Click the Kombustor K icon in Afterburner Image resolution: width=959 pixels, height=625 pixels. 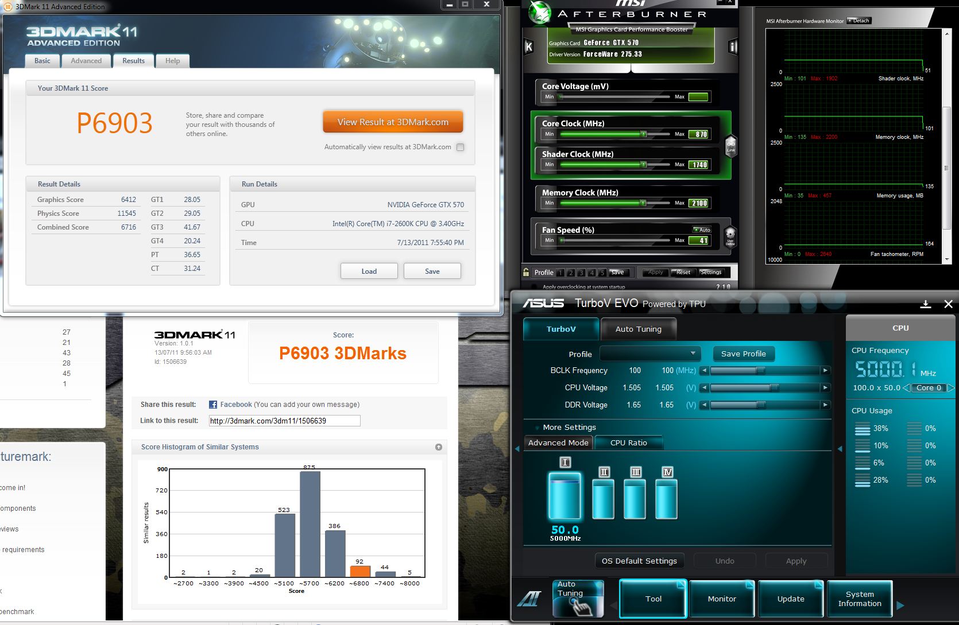tap(529, 48)
